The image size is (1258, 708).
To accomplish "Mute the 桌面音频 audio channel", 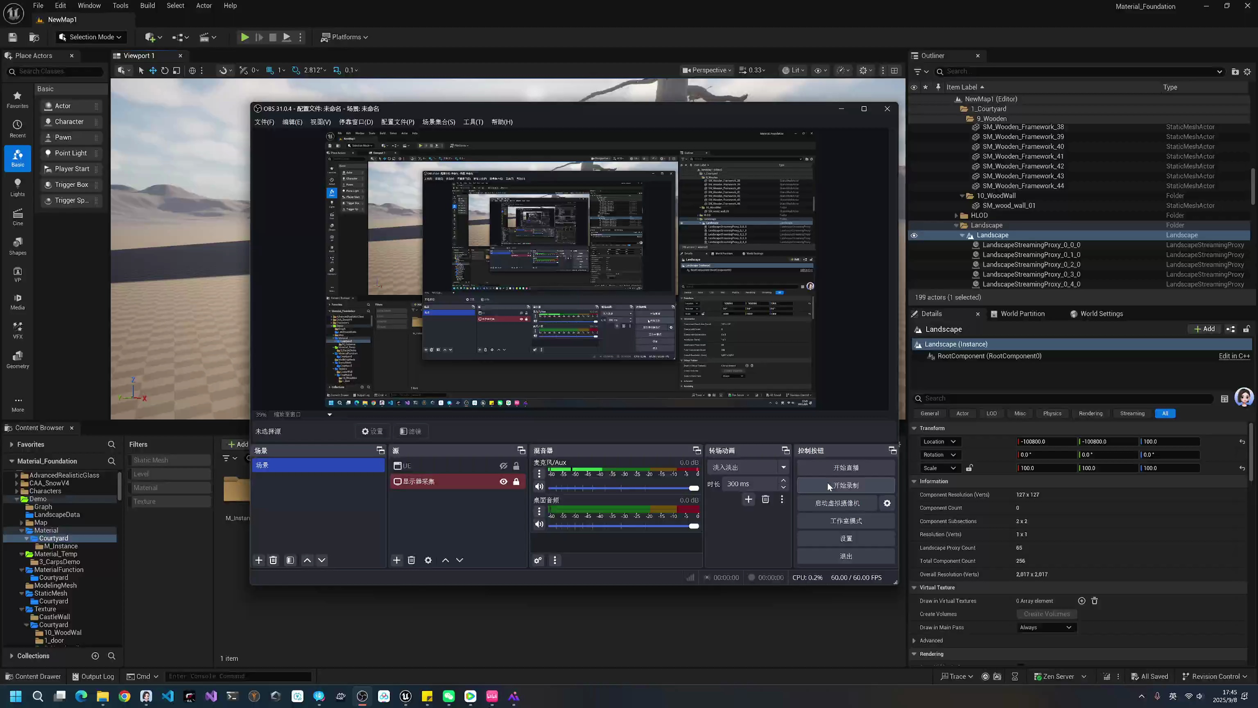I will [538, 524].
